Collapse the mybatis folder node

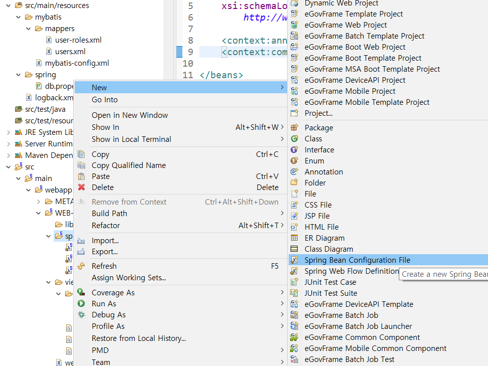19,17
